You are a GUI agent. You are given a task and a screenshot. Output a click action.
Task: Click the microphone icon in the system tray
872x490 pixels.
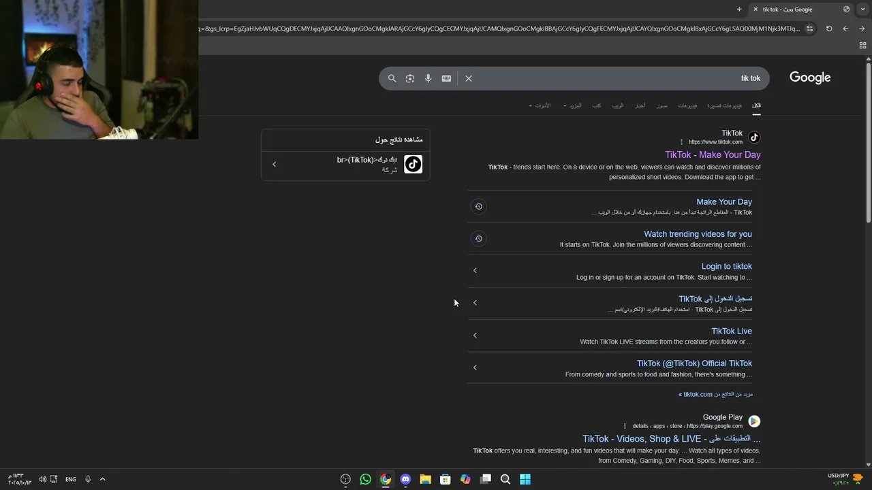click(88, 479)
